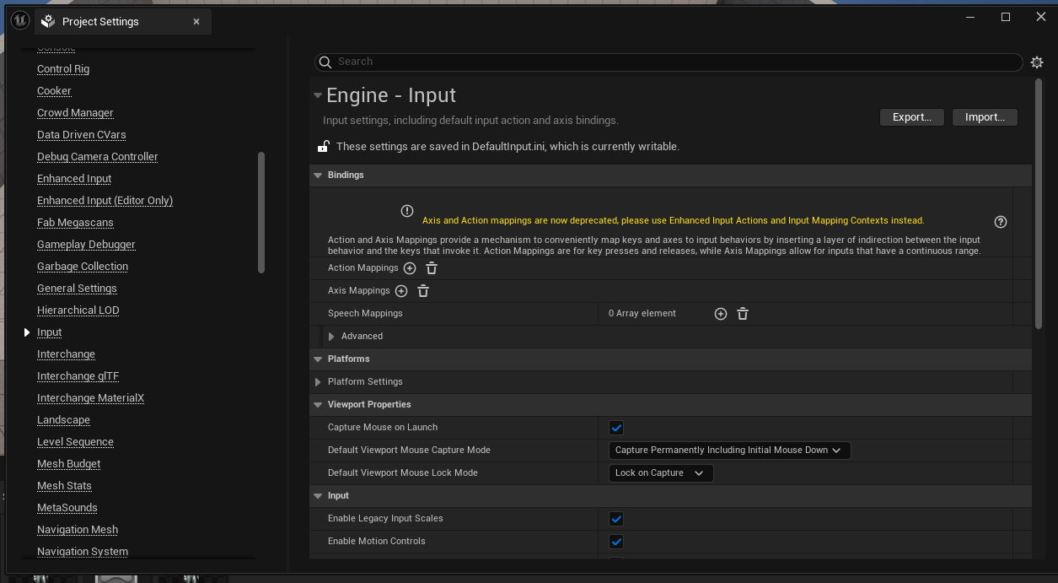1058x583 pixels.
Task: Click the Speech Mappings label
Action: click(x=365, y=314)
